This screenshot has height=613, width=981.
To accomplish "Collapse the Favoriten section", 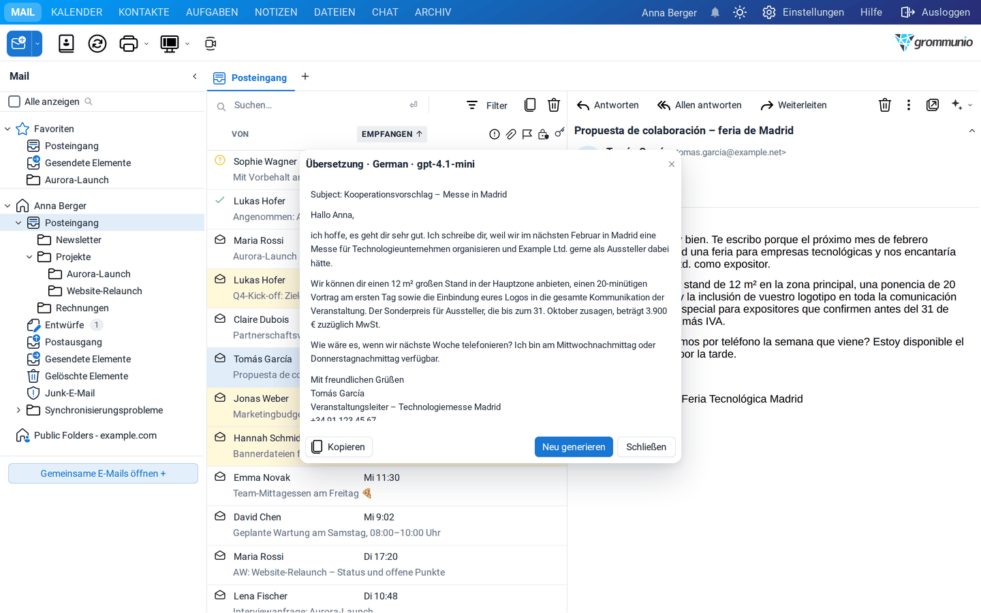I will (x=7, y=129).
